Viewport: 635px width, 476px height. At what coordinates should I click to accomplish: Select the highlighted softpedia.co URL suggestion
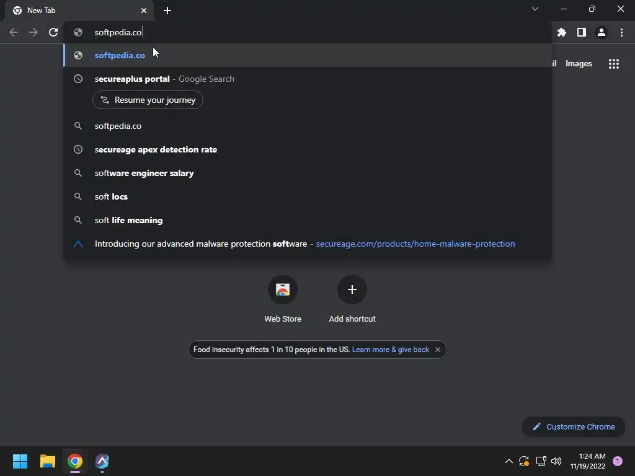click(x=308, y=55)
